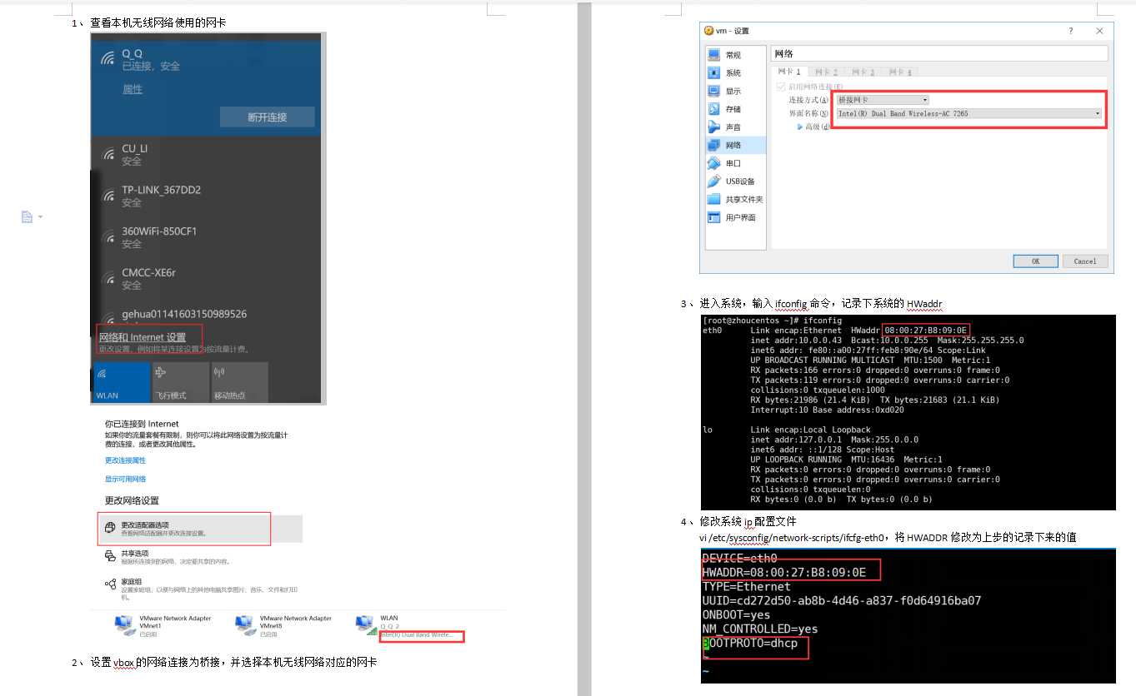Click the 显示可用网络 link
Screen dimensions: 1136x696
125,480
